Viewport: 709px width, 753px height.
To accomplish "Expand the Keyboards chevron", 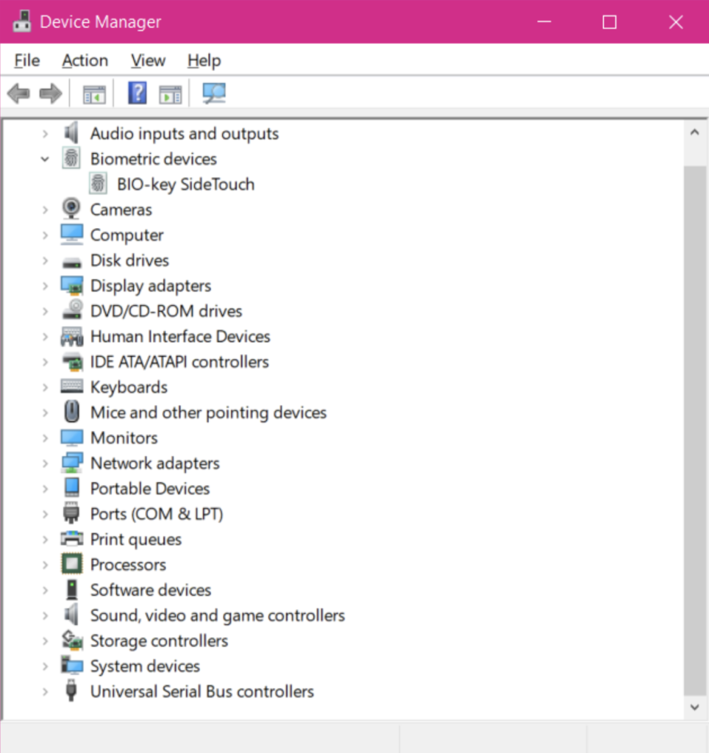I will tap(45, 387).
